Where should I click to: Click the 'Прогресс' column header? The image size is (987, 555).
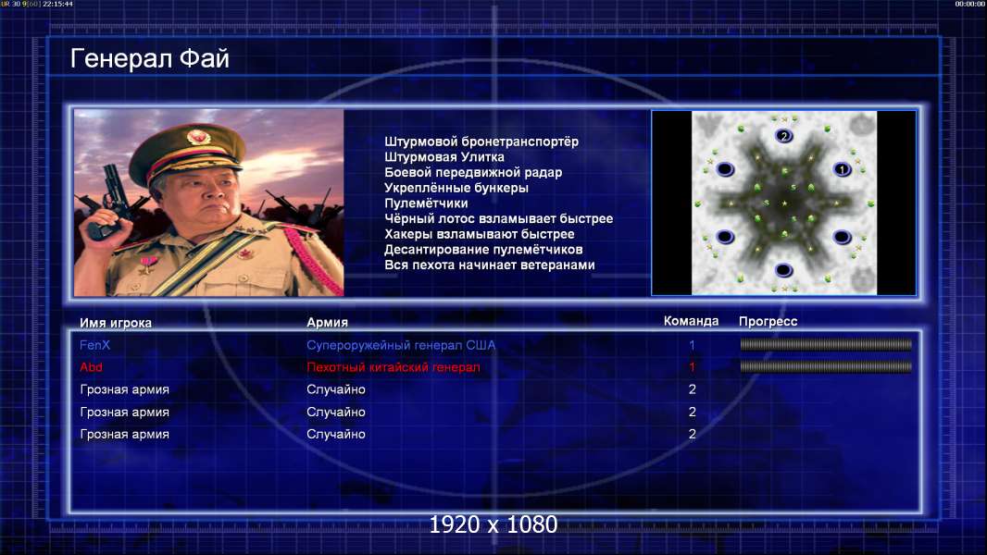point(768,321)
